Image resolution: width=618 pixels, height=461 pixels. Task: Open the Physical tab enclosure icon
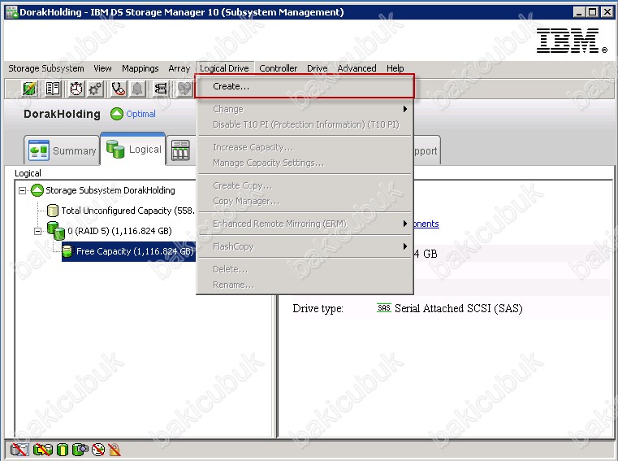tap(180, 150)
